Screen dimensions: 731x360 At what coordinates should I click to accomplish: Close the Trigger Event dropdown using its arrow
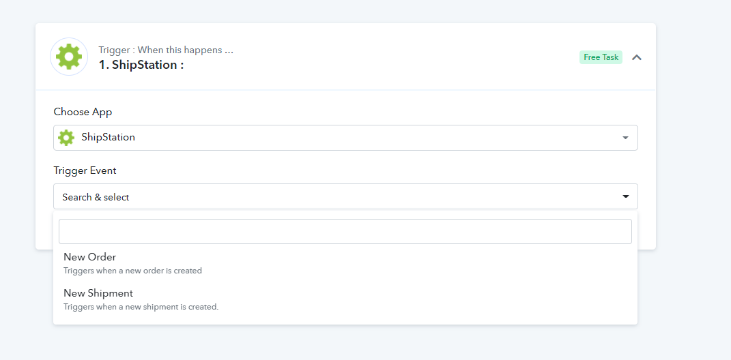pyautogui.click(x=626, y=196)
